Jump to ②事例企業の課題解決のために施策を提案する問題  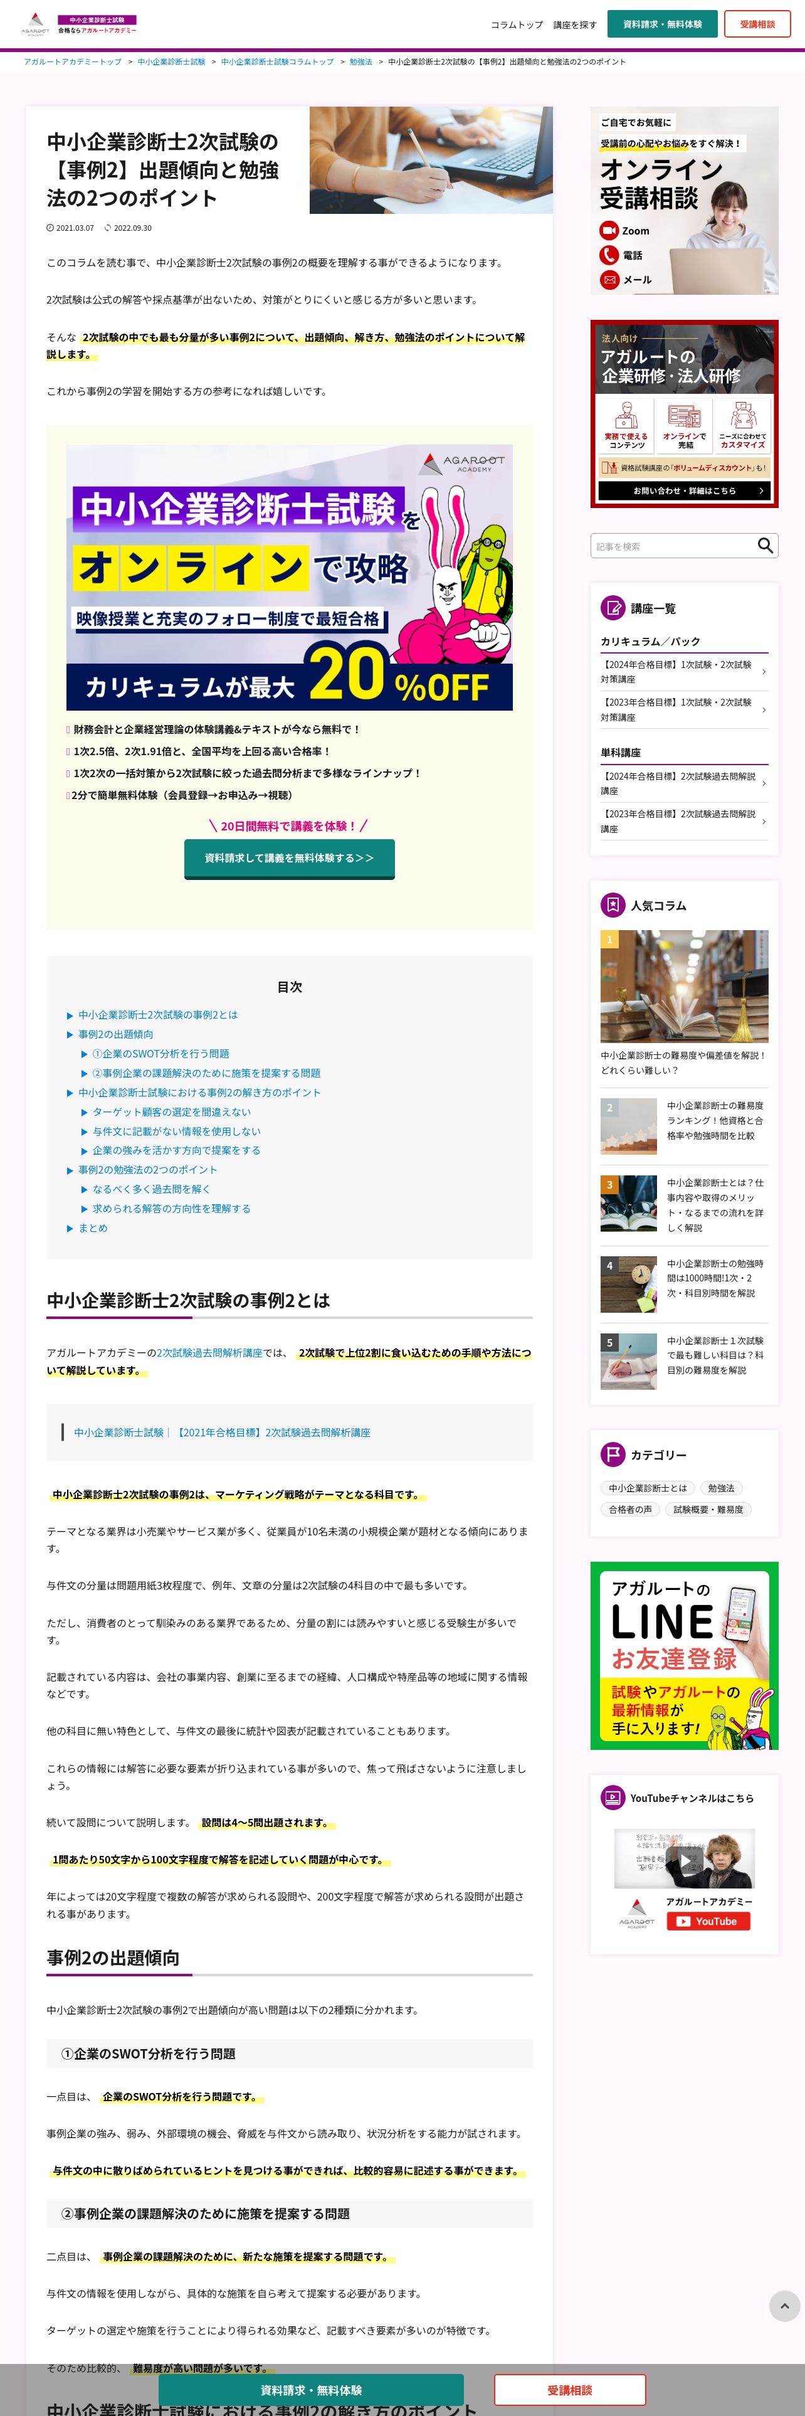click(x=206, y=1073)
